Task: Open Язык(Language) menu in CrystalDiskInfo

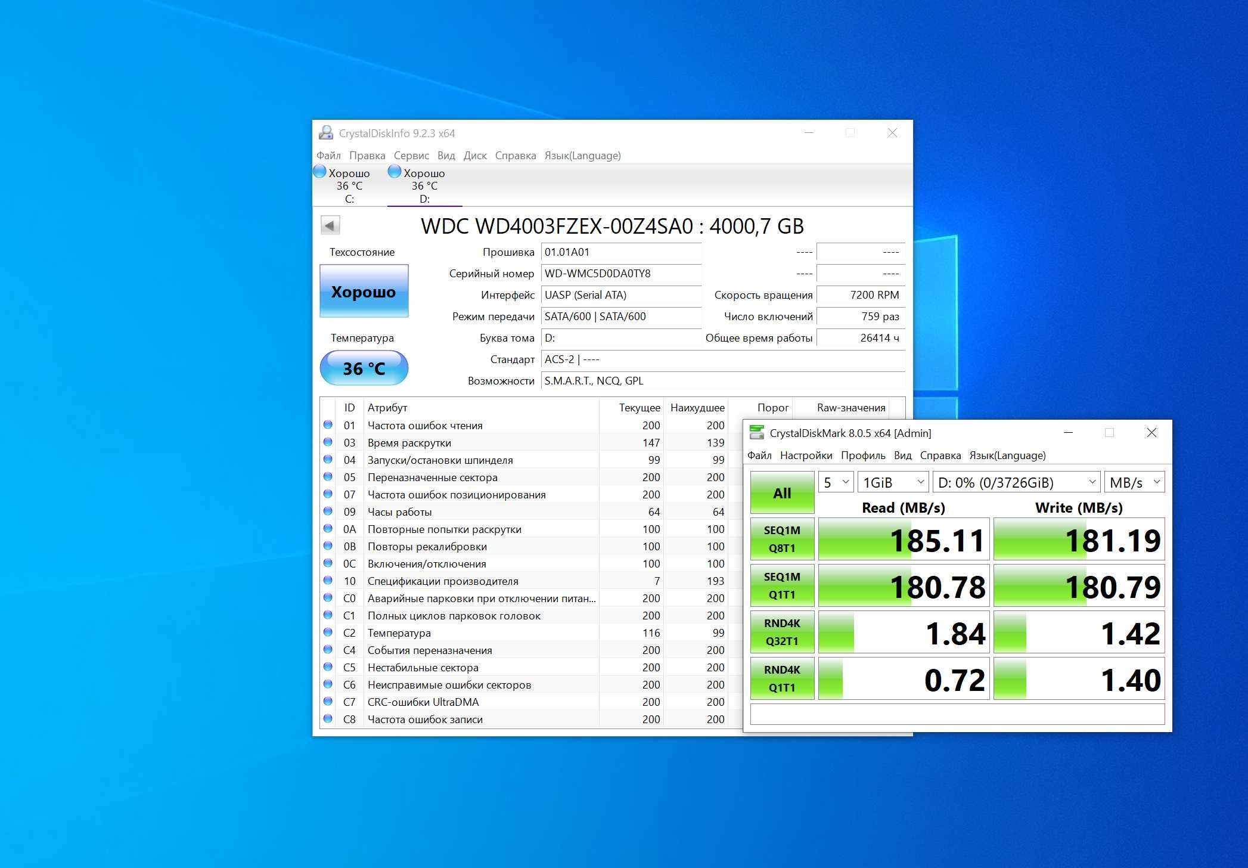Action: [x=583, y=156]
